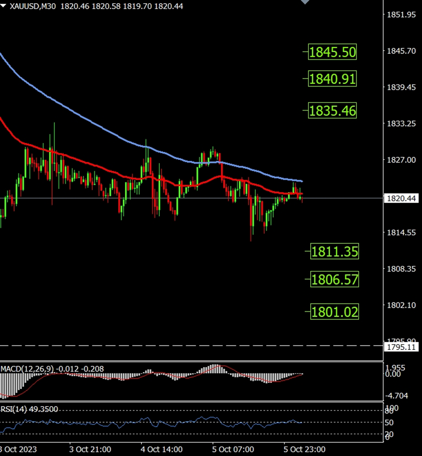Screen dimensions: 422x456
Task: Click the 1795.11 level tag on price axis
Action: (x=400, y=347)
